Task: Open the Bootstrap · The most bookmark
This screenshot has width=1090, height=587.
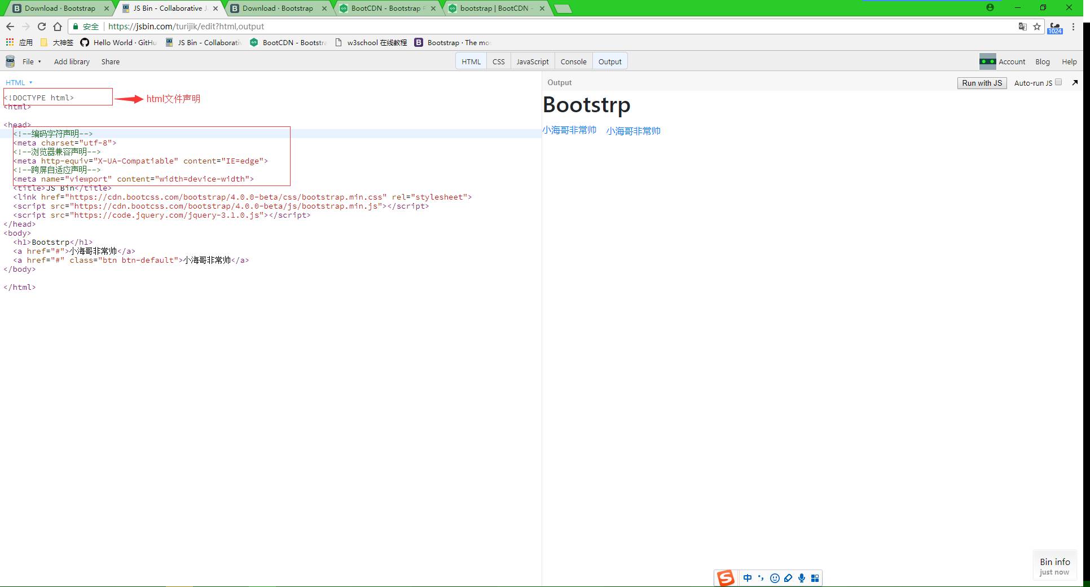Action: [453, 42]
